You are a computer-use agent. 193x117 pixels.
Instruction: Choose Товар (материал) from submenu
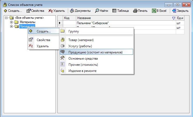tap(81, 40)
